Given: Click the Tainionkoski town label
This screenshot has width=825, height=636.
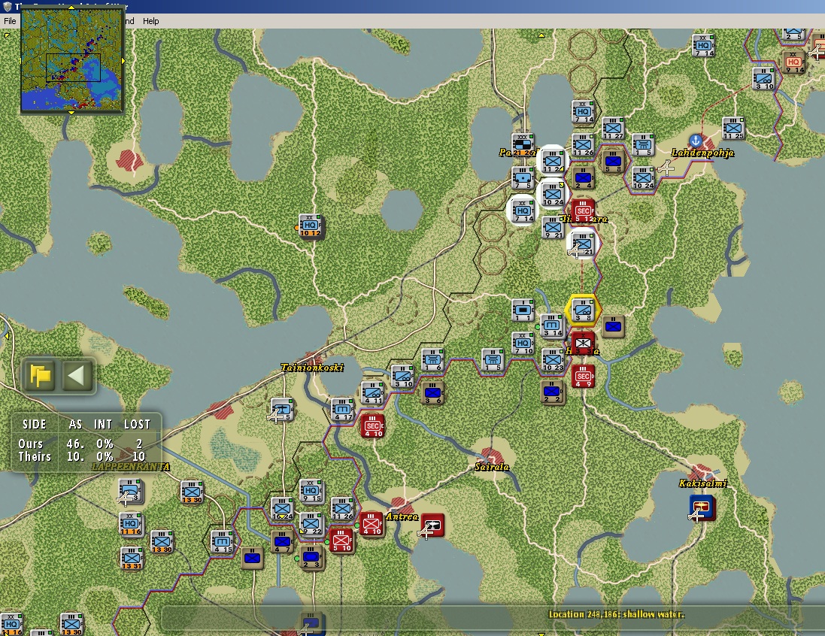Looking at the screenshot, I should coord(312,368).
